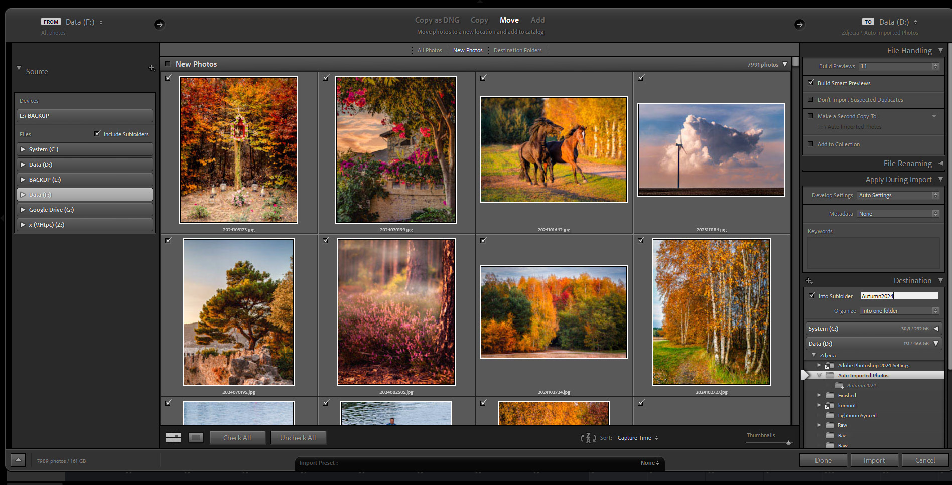The image size is (952, 485).
Task: Click the Uncheck All button
Action: click(298, 438)
